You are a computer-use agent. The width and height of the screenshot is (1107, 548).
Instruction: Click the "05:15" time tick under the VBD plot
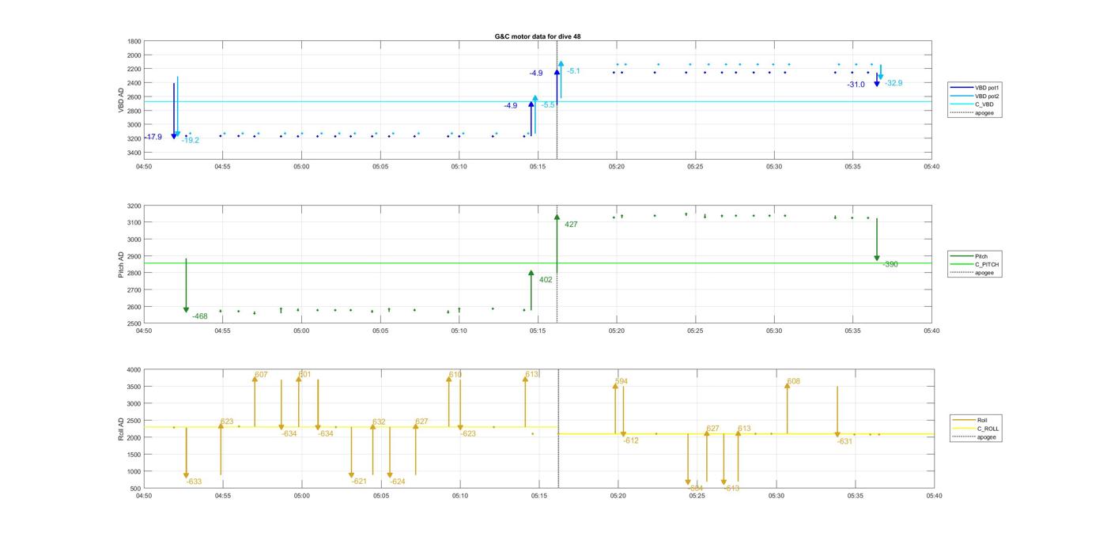click(538, 167)
